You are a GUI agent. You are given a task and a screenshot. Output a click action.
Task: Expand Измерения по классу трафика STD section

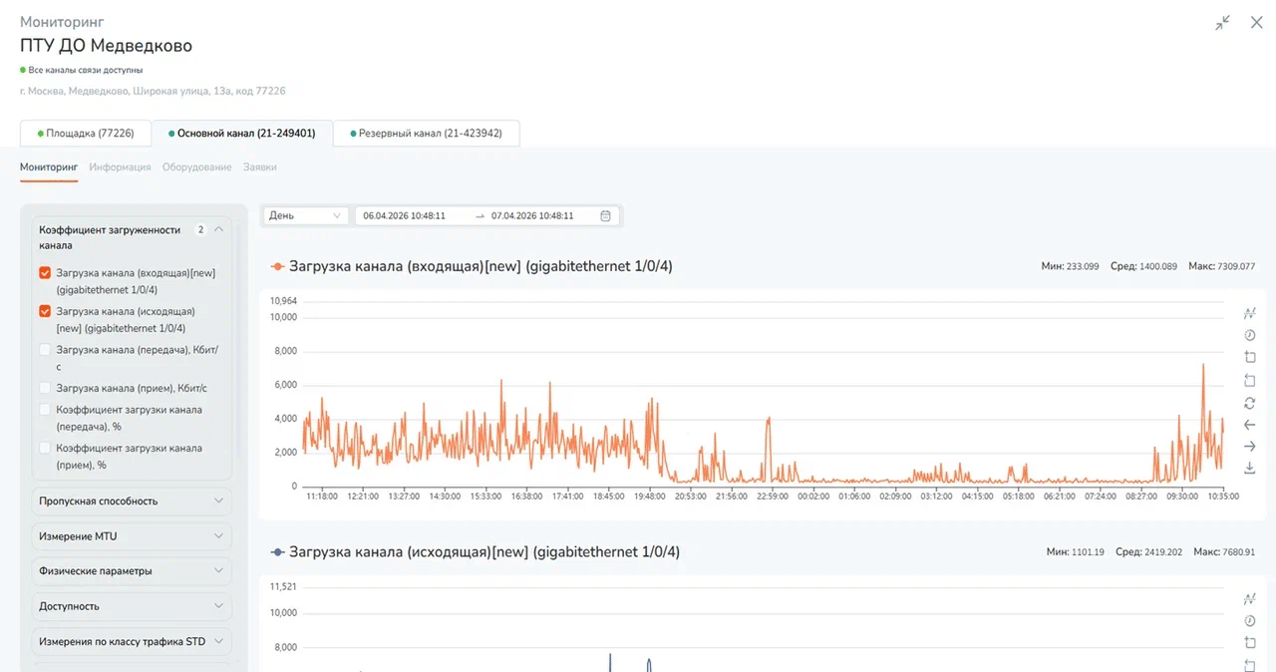pyautogui.click(x=132, y=641)
